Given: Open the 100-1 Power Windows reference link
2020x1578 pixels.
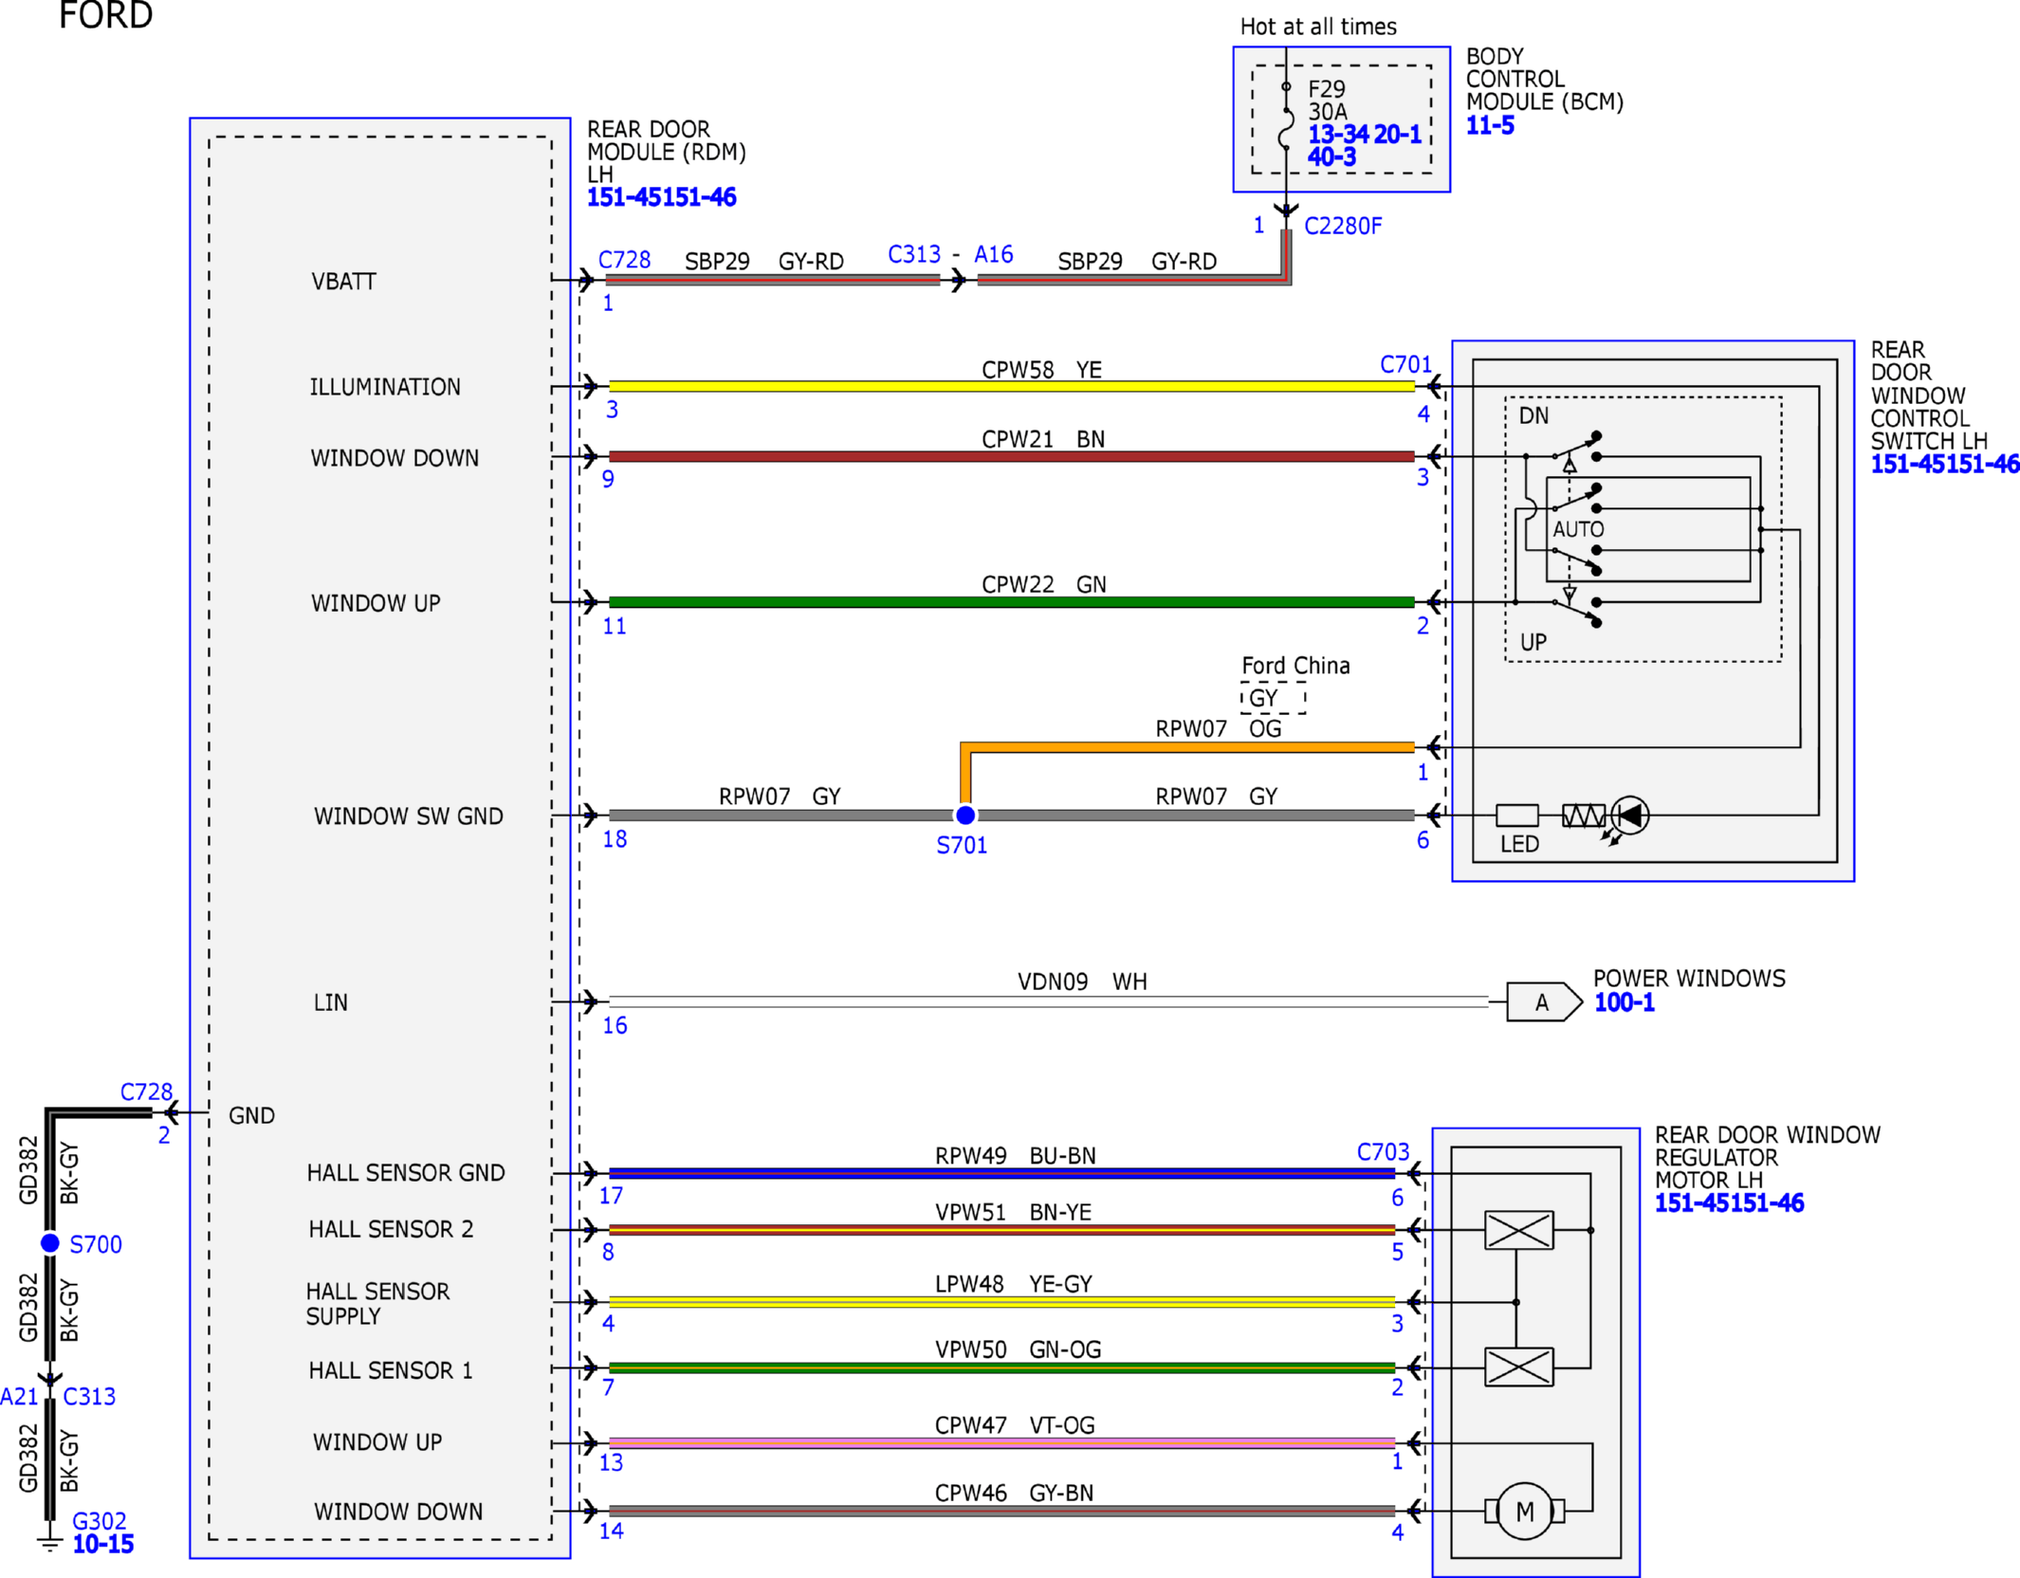Looking at the screenshot, I should click(1624, 1002).
